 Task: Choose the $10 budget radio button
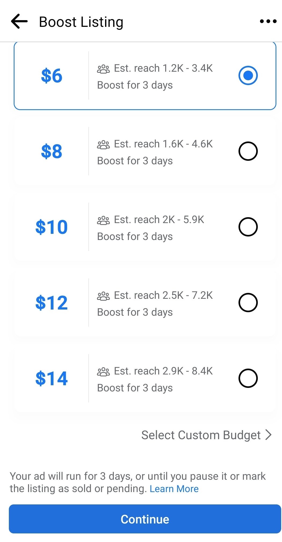click(x=248, y=227)
